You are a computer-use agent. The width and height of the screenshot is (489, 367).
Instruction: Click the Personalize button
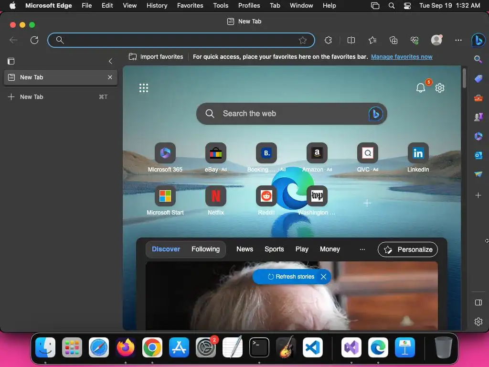coord(408,249)
